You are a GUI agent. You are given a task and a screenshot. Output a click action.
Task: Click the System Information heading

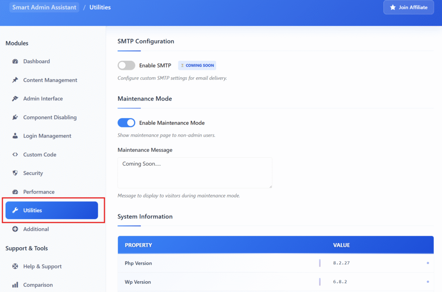(x=145, y=216)
